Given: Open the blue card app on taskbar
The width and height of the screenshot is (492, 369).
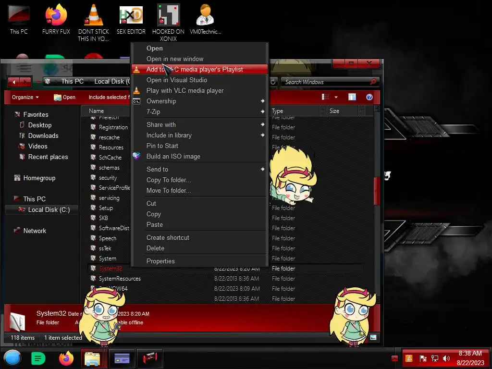Looking at the screenshot, I should (x=122, y=358).
